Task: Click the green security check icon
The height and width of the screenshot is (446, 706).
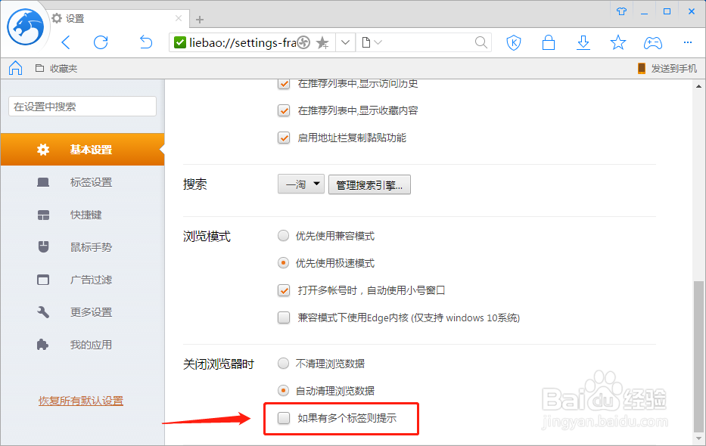Action: [x=179, y=43]
